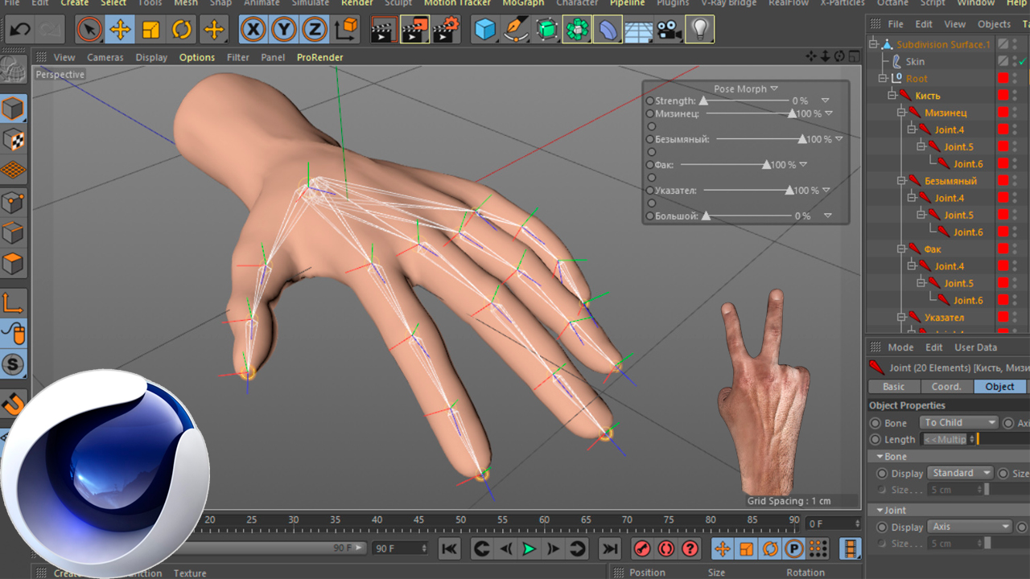Select the Skin object in tree
The width and height of the screenshot is (1030, 579).
click(x=915, y=61)
